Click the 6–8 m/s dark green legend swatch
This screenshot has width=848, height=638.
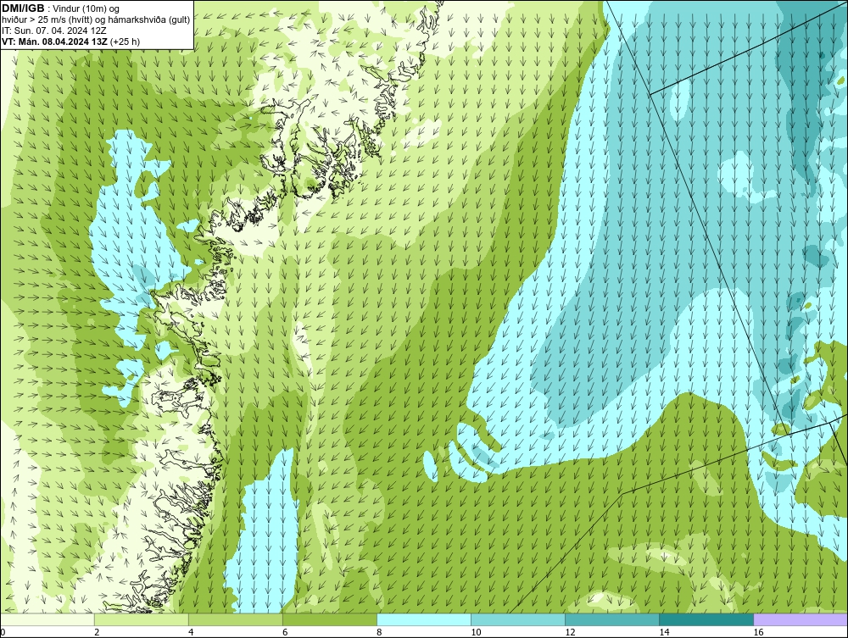coord(330,619)
